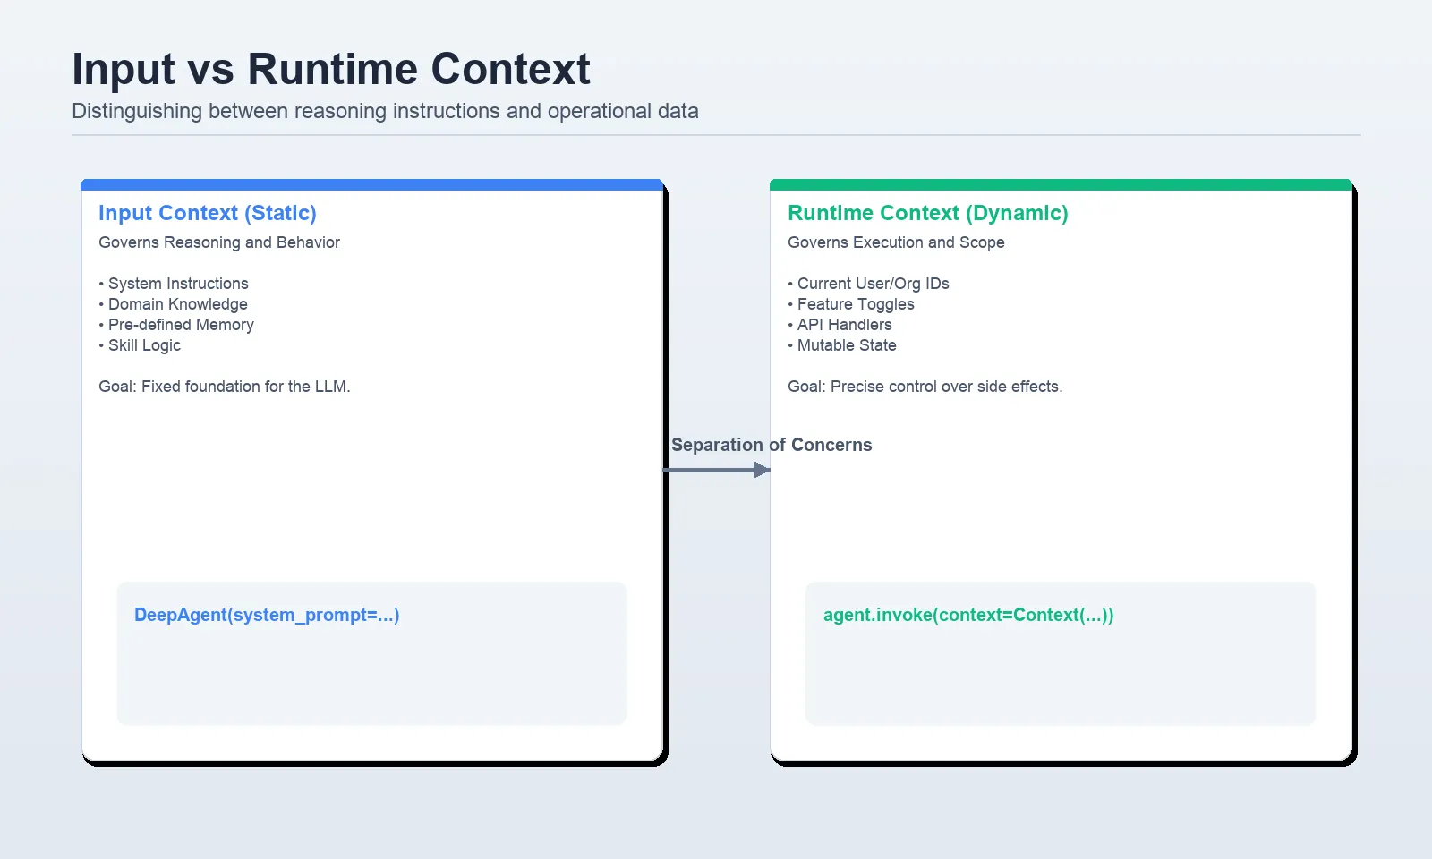Click the subtitle about reasoning instructions
The height and width of the screenshot is (859, 1432).
[385, 111]
